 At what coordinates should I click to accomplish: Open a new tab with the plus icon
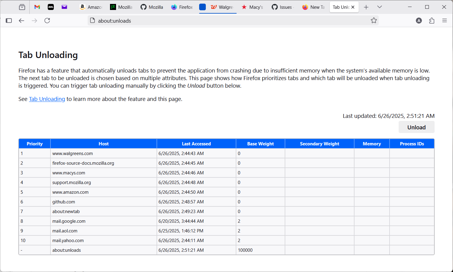(366, 7)
